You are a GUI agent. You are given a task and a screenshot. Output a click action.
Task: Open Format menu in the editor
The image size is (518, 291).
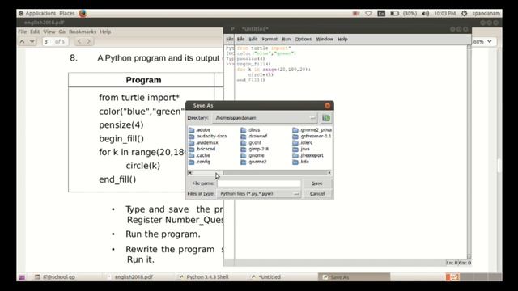pos(270,40)
